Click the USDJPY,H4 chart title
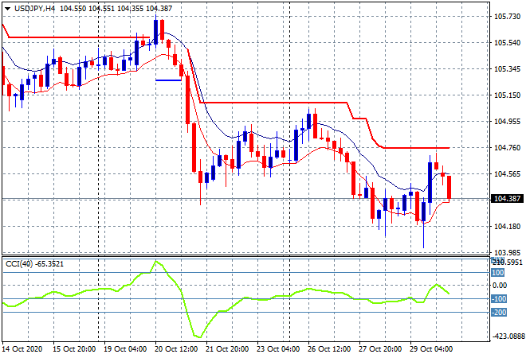 [34, 9]
